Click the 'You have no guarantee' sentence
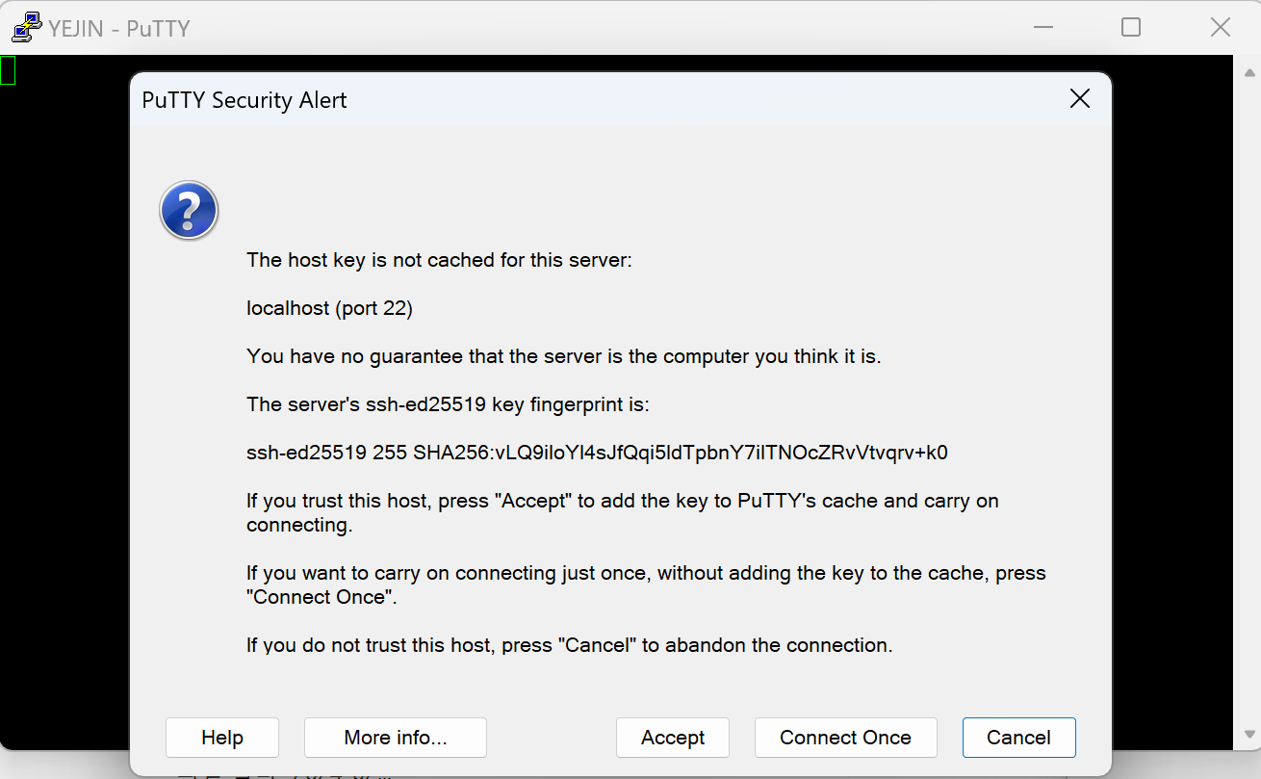Screen dimensions: 1261x779 564,356
